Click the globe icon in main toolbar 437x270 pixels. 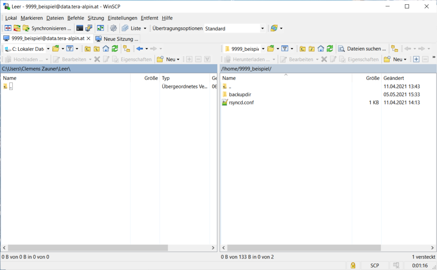point(274,28)
